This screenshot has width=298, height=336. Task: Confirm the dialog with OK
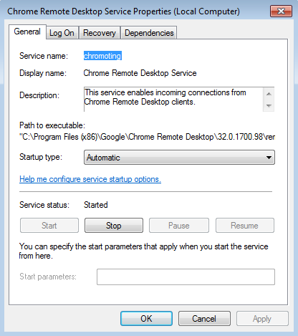(146, 319)
